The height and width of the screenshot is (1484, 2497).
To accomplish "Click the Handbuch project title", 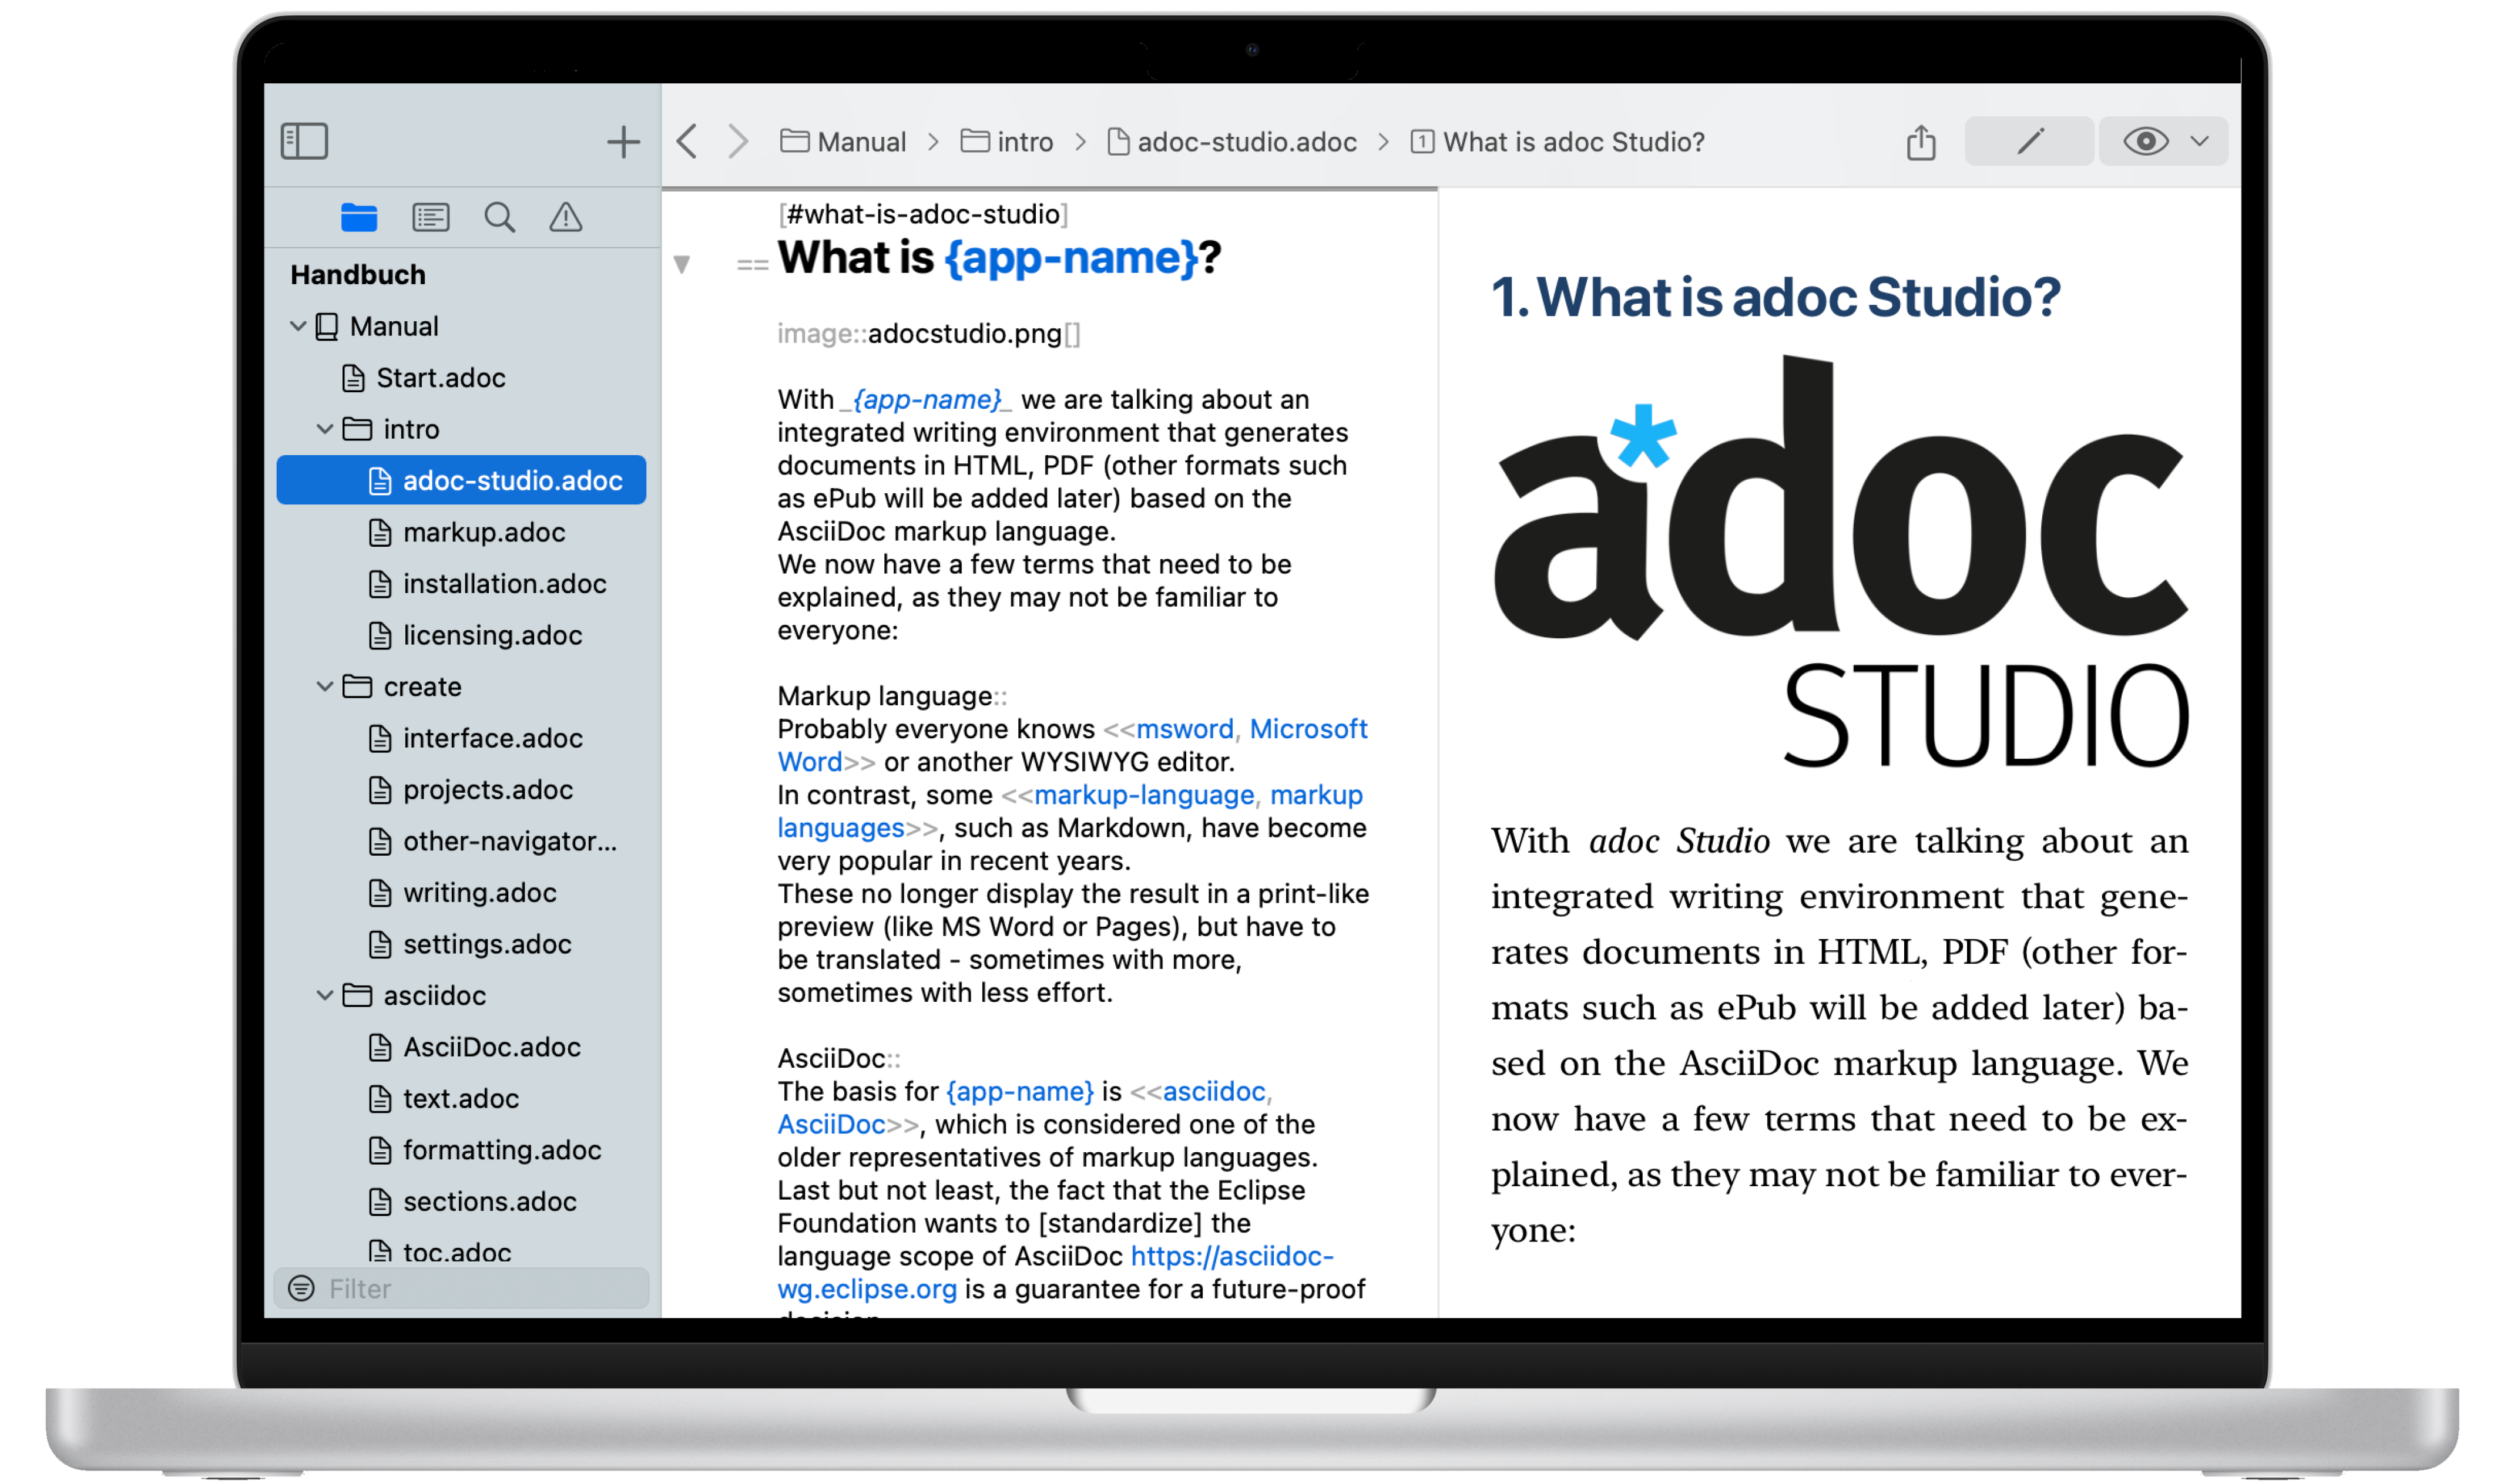I will [357, 274].
